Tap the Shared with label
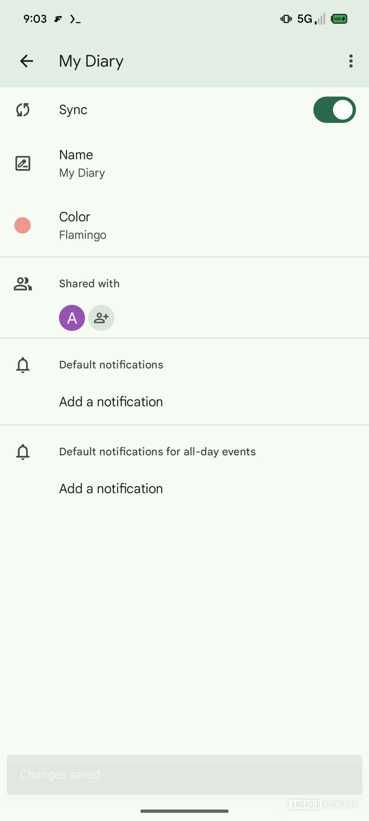 point(89,284)
